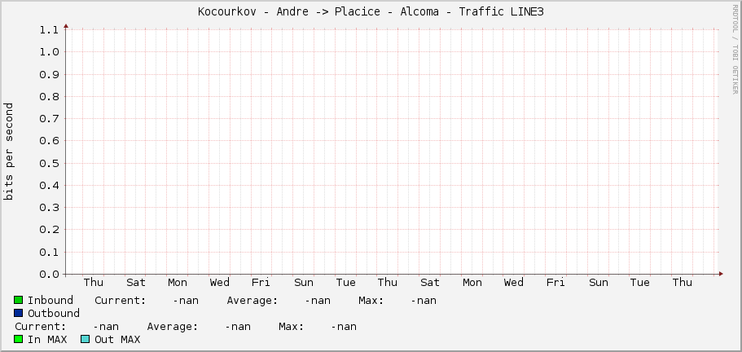
Task: Click the 'In MAX' legend label
Action: pos(47,339)
